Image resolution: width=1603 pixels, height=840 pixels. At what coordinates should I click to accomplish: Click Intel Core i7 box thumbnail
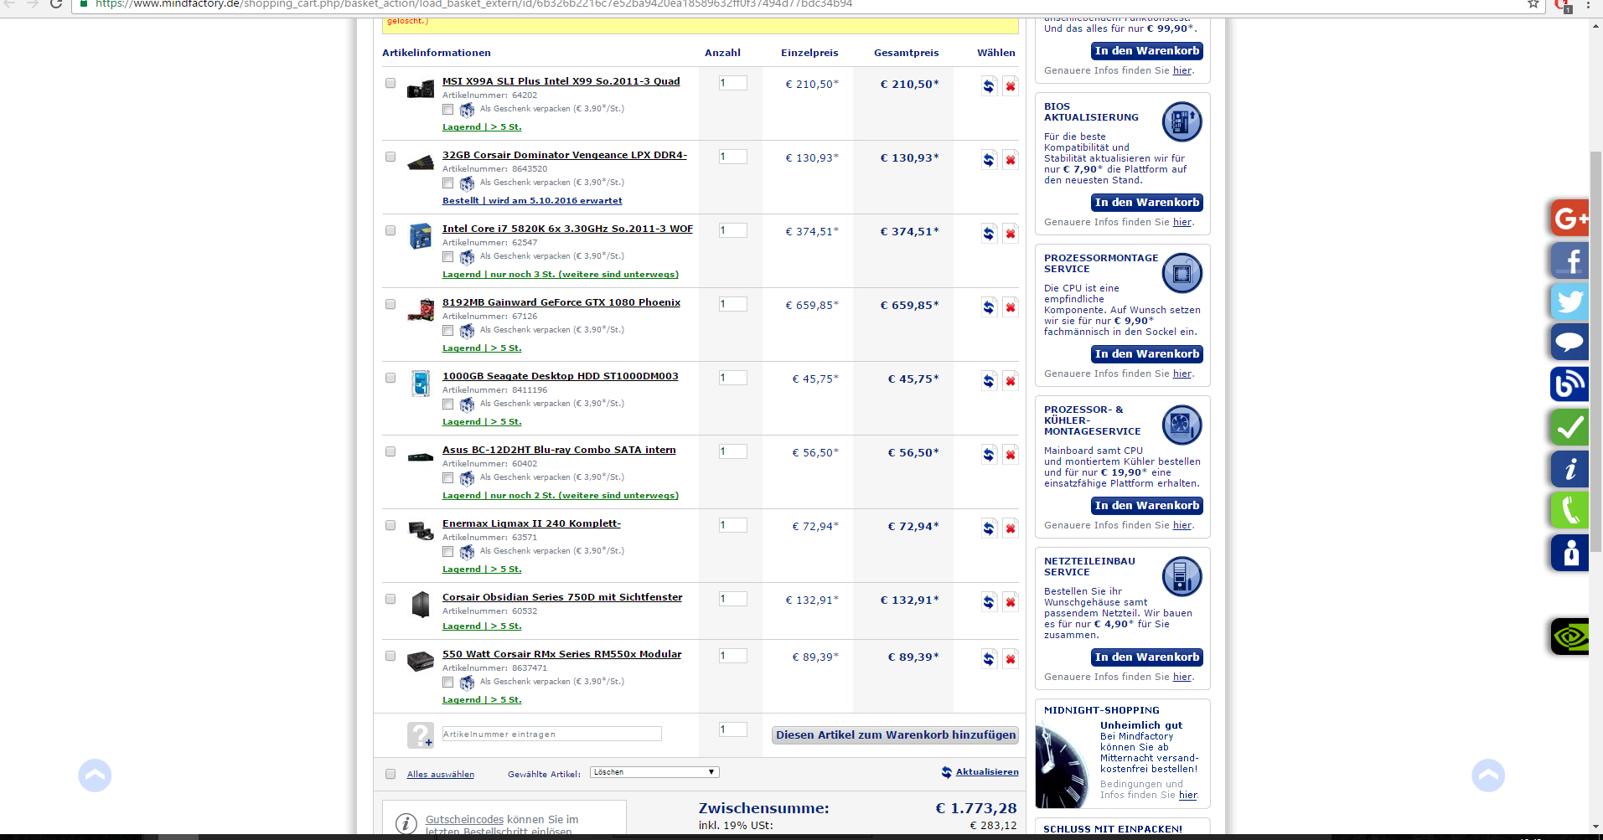tap(420, 236)
